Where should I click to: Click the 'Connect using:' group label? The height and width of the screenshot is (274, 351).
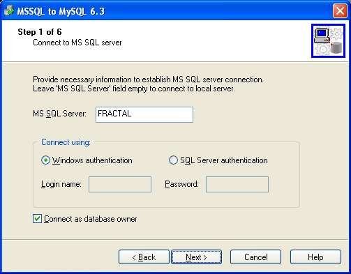coord(66,142)
